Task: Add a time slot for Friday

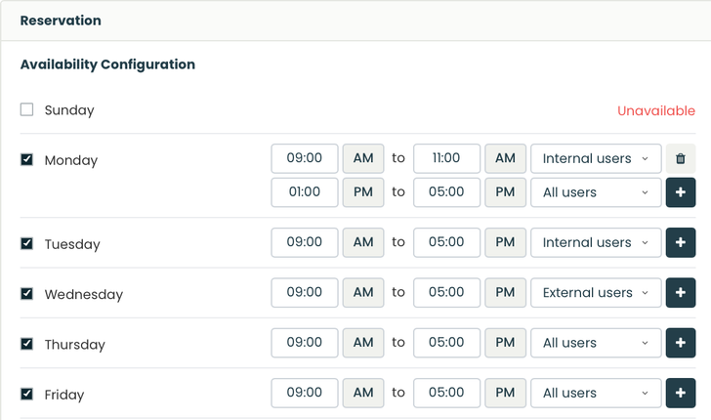Action: 681,393
